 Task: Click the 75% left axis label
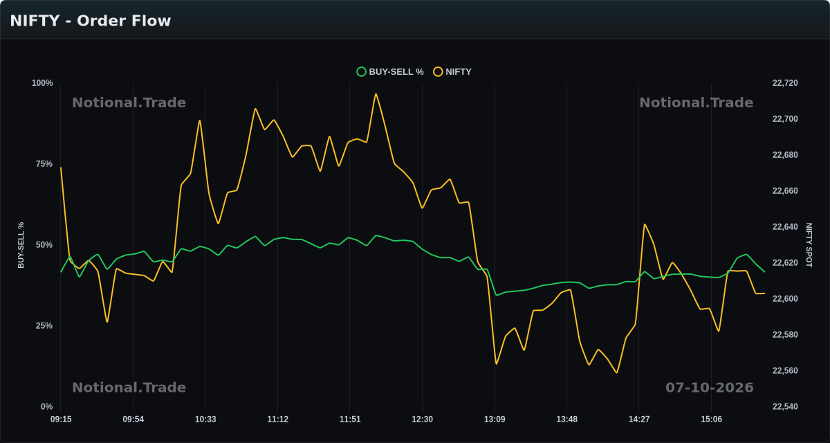pyautogui.click(x=44, y=164)
